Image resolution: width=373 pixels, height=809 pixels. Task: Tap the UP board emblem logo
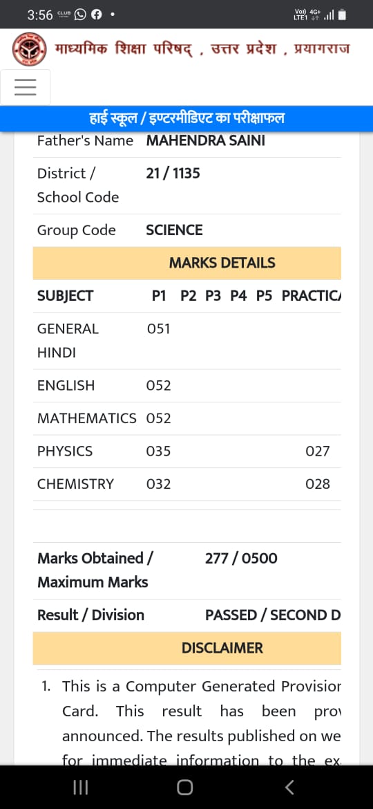click(x=29, y=50)
